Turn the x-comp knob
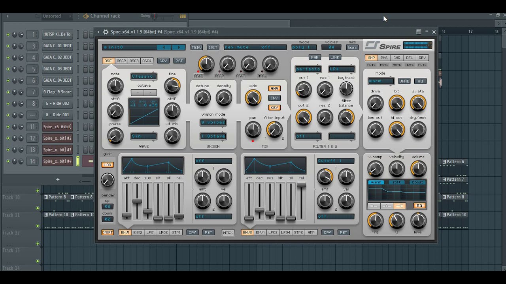The width and height of the screenshot is (506, 284). click(375, 169)
